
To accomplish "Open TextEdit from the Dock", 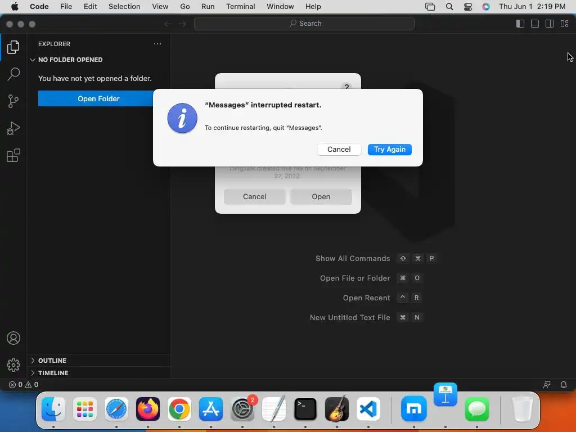I will 274,409.
